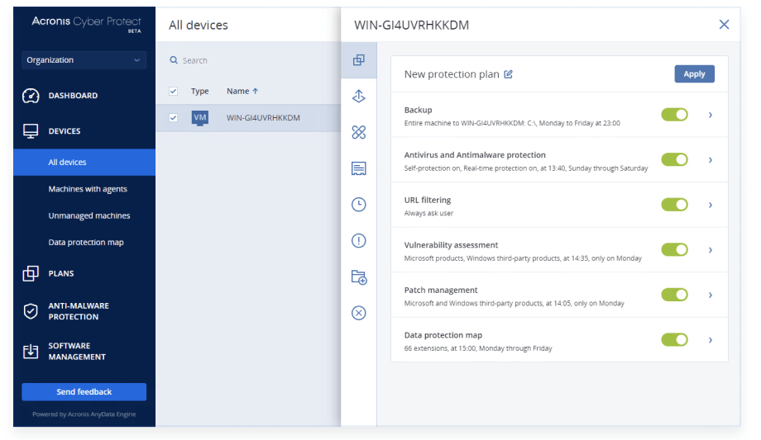The height and width of the screenshot is (440, 761).
Task: Open Software Management menu
Action: click(77, 352)
